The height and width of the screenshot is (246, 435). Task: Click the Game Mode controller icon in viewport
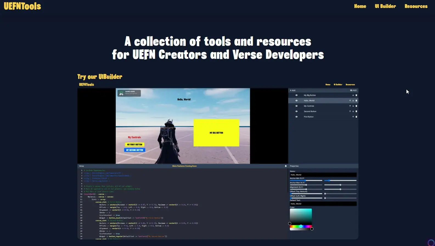pyautogui.click(x=121, y=94)
